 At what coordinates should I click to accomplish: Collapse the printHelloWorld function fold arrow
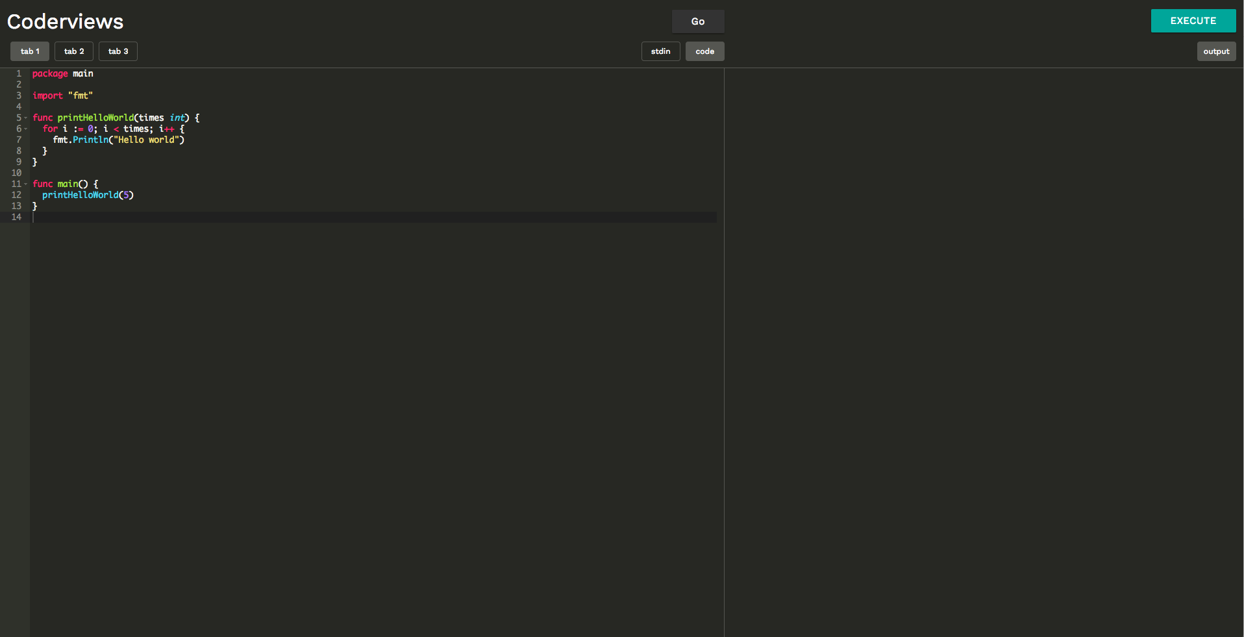pyautogui.click(x=24, y=118)
